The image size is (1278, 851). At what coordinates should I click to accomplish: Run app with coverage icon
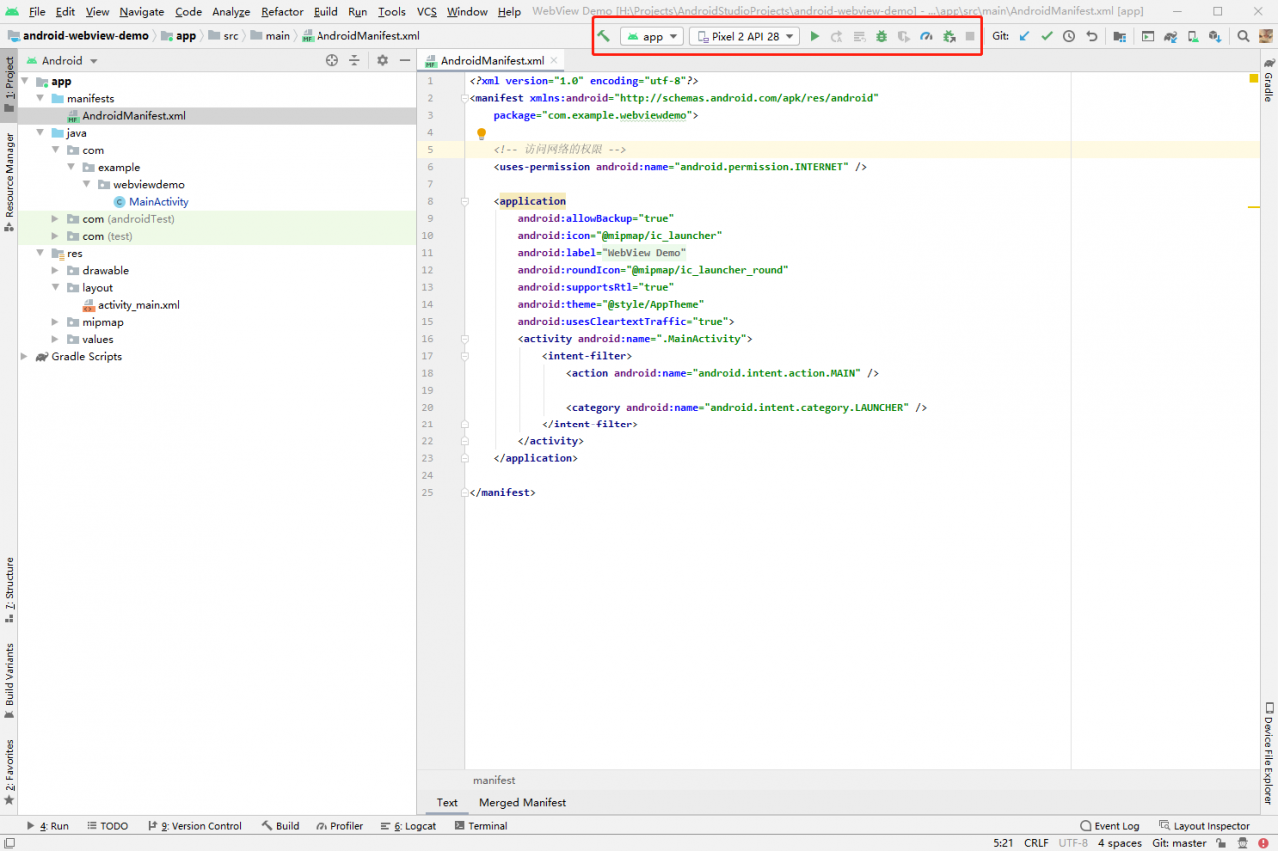(x=903, y=36)
